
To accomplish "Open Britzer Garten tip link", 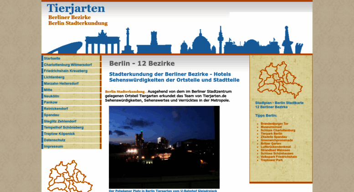I will click(271, 143).
